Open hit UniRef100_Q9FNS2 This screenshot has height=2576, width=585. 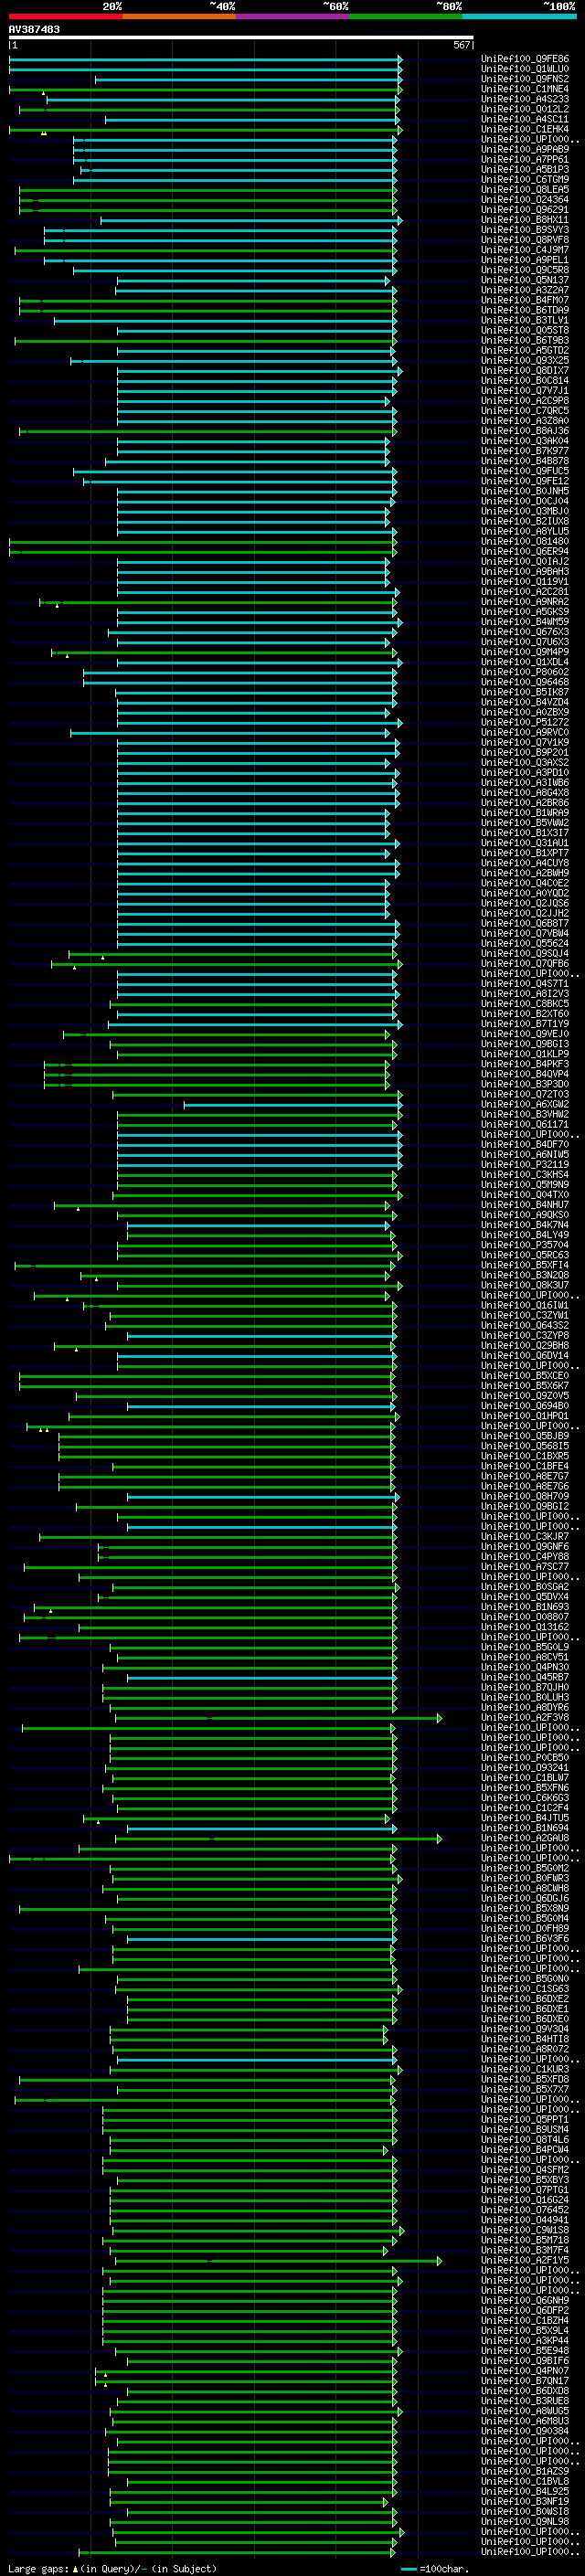click(525, 79)
